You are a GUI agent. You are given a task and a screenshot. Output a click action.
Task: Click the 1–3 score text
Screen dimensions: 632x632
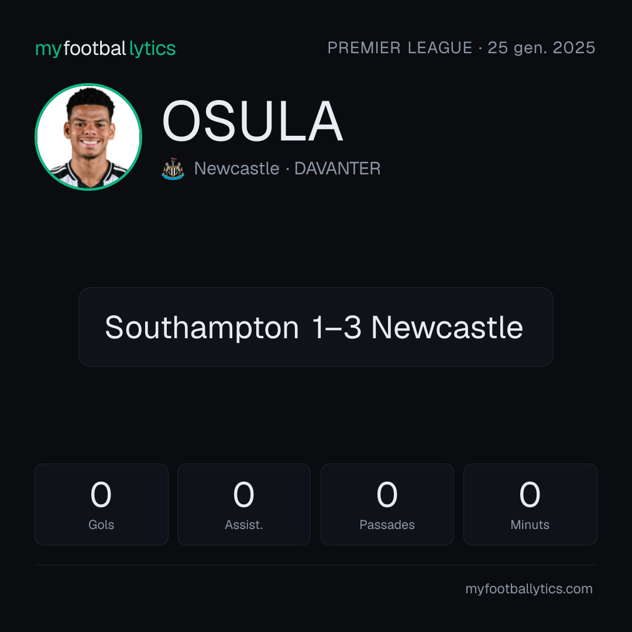(336, 327)
